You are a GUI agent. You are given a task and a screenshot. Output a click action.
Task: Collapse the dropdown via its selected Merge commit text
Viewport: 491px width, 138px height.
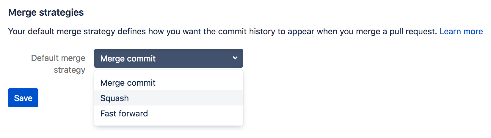[128, 59]
